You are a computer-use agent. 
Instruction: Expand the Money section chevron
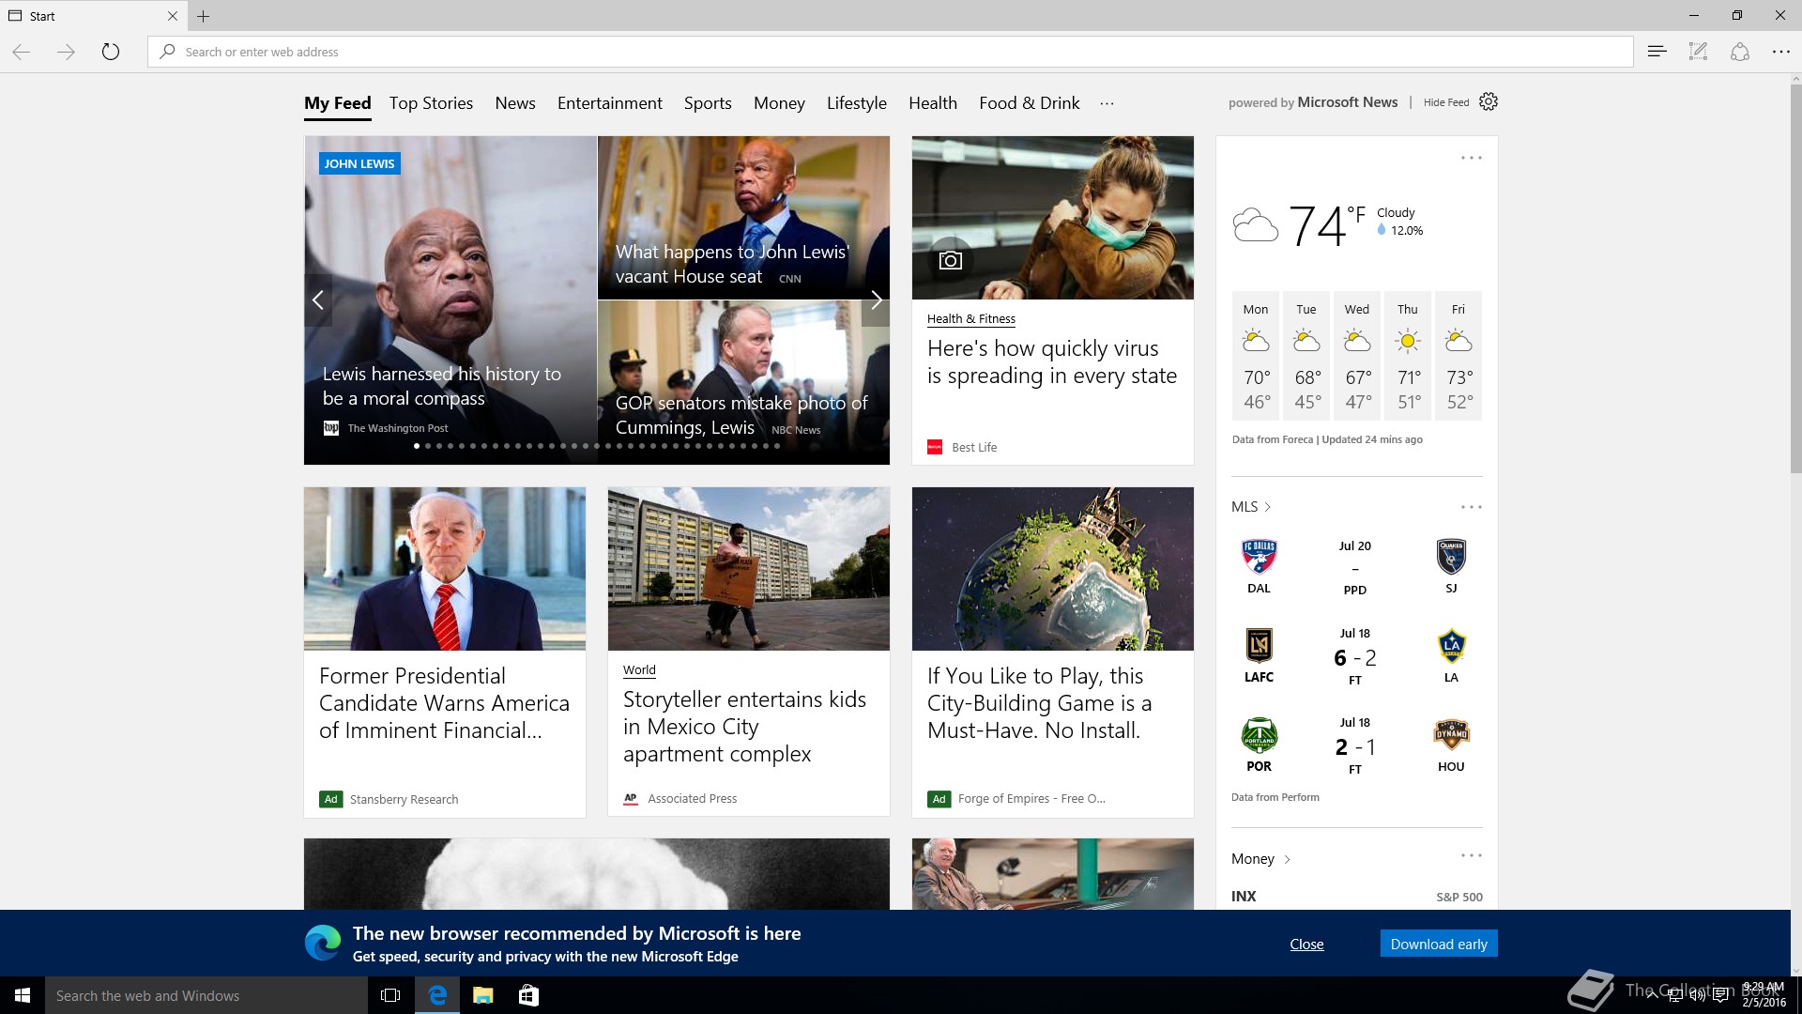tap(1287, 859)
